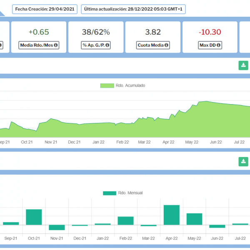Click the Cuota Media label button
Image resolution: width=250 pixels, height=250 pixels.
tap(153, 45)
